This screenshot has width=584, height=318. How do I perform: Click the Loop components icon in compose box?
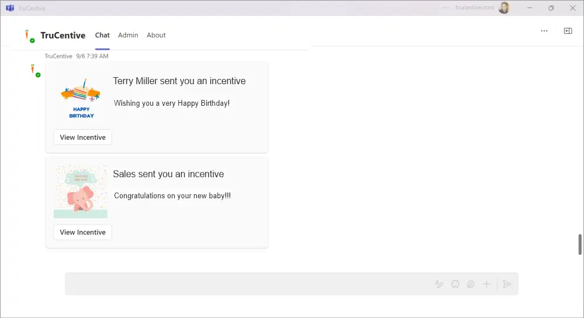coord(471,284)
